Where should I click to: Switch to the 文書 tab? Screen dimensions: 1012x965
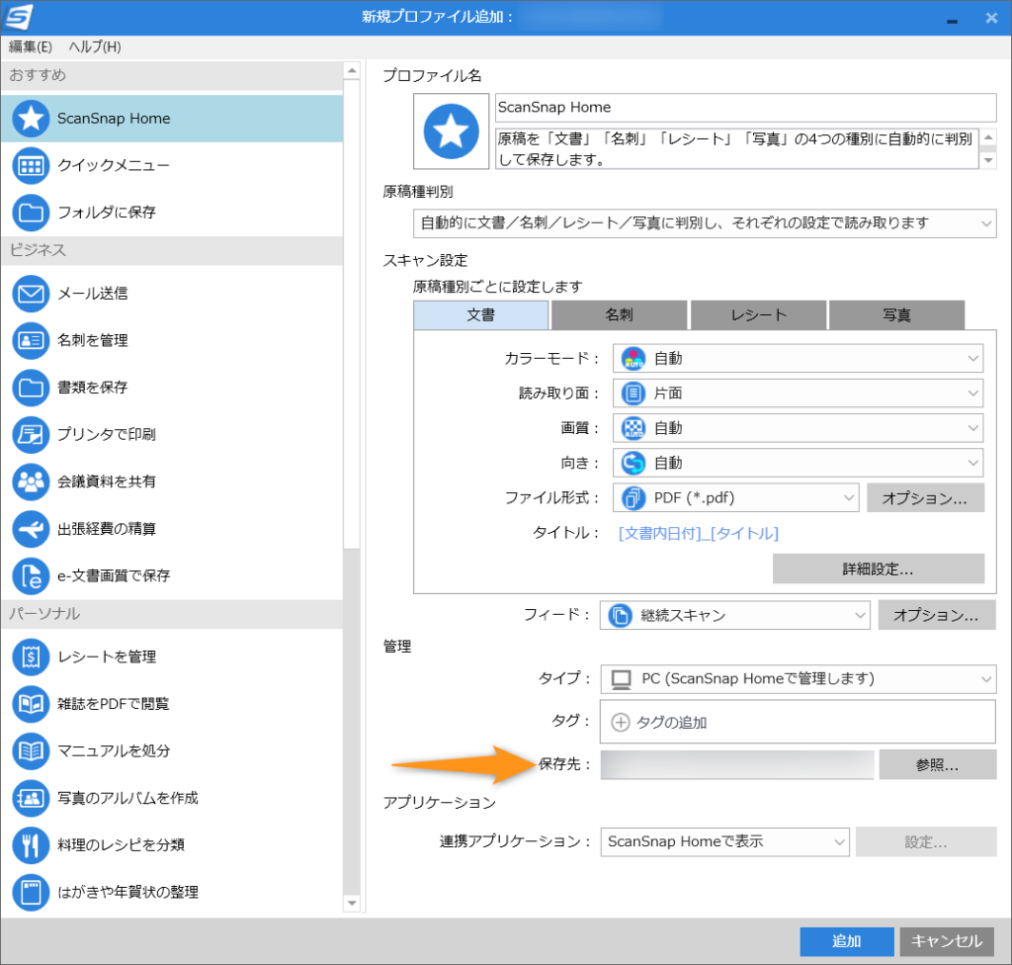[x=481, y=315]
